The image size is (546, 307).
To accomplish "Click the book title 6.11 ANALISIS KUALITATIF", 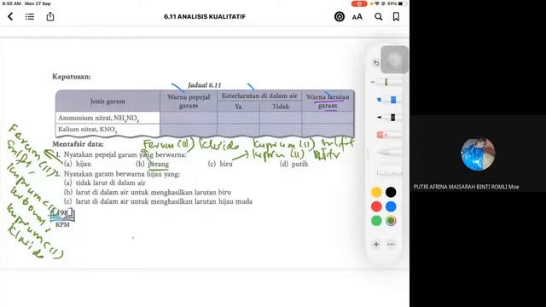I will [205, 16].
